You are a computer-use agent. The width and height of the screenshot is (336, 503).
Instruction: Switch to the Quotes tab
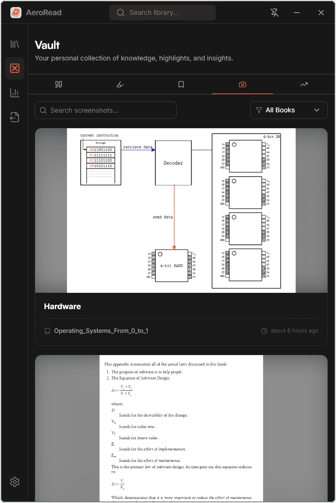point(58,85)
